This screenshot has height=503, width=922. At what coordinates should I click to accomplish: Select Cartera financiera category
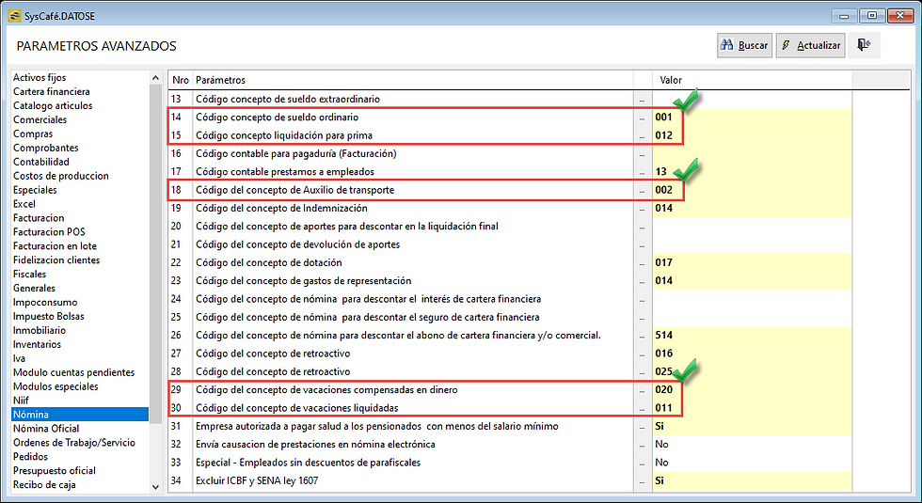coord(51,92)
